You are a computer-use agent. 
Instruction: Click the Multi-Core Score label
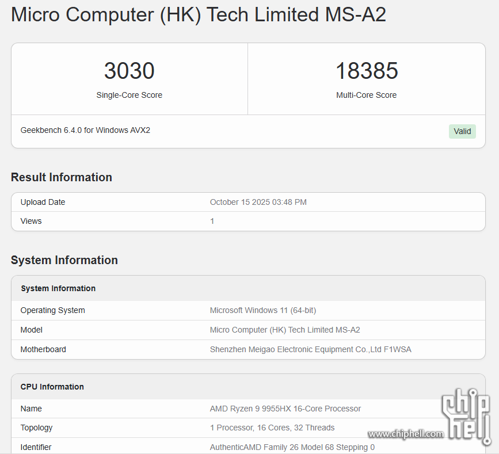click(x=367, y=95)
